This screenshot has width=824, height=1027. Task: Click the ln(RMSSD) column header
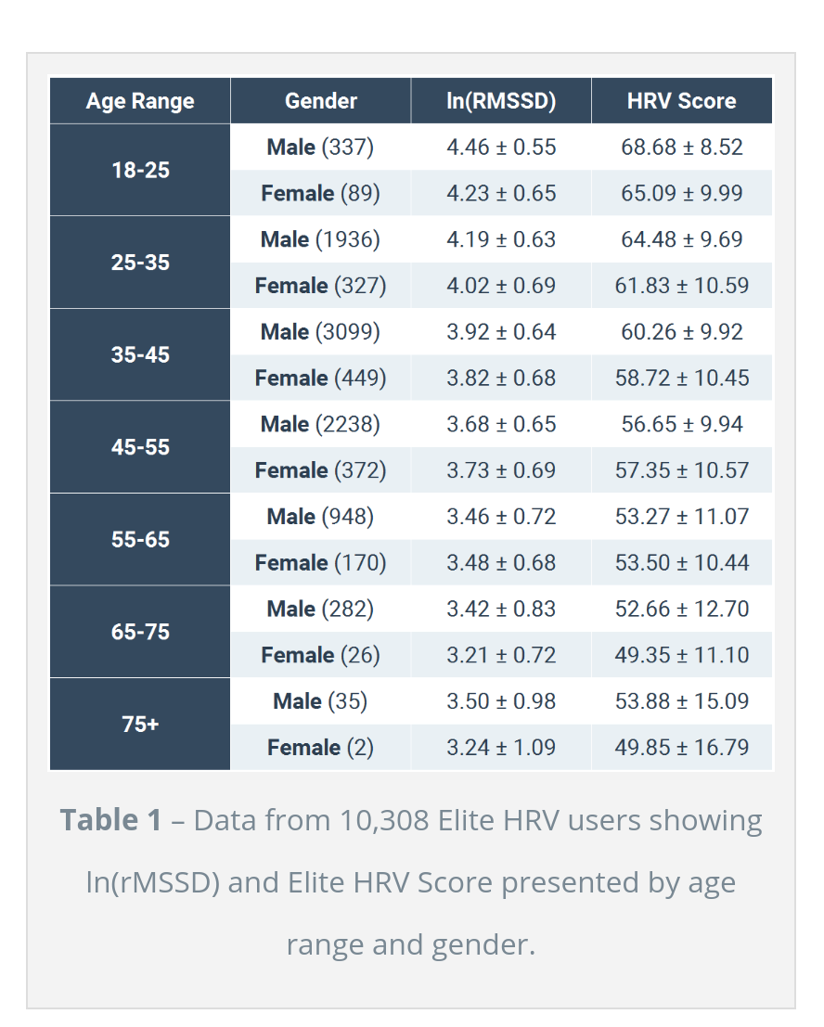[501, 101]
